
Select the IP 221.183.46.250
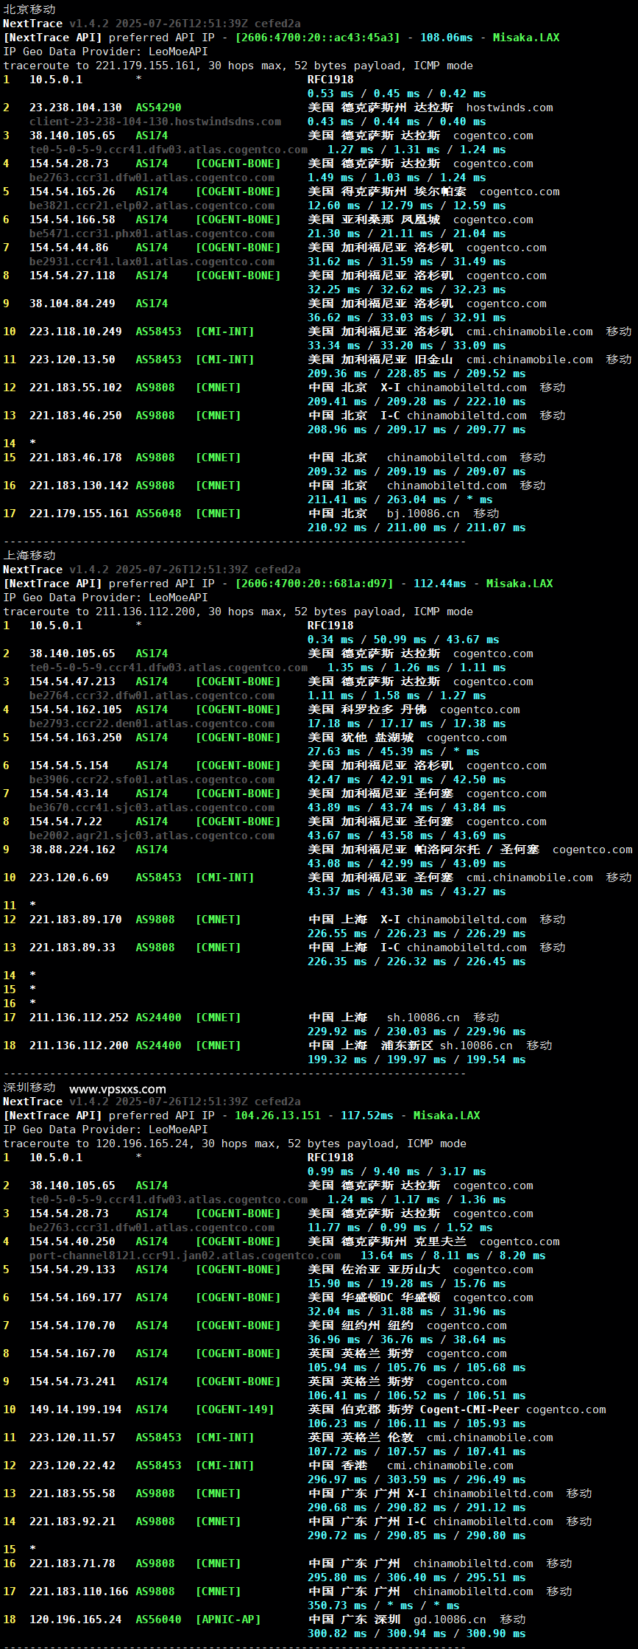(76, 416)
